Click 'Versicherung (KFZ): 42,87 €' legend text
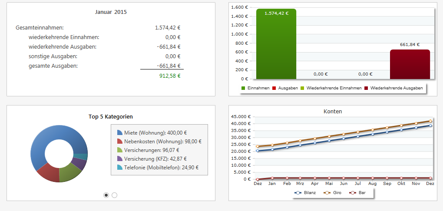Viewport: 443px width, 211px height. point(155,159)
